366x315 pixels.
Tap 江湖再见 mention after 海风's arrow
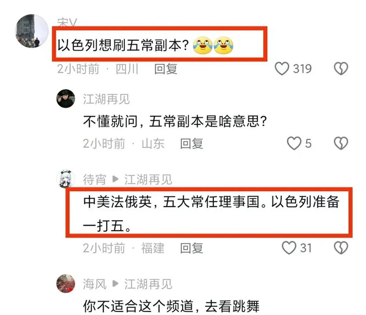[x=148, y=284]
